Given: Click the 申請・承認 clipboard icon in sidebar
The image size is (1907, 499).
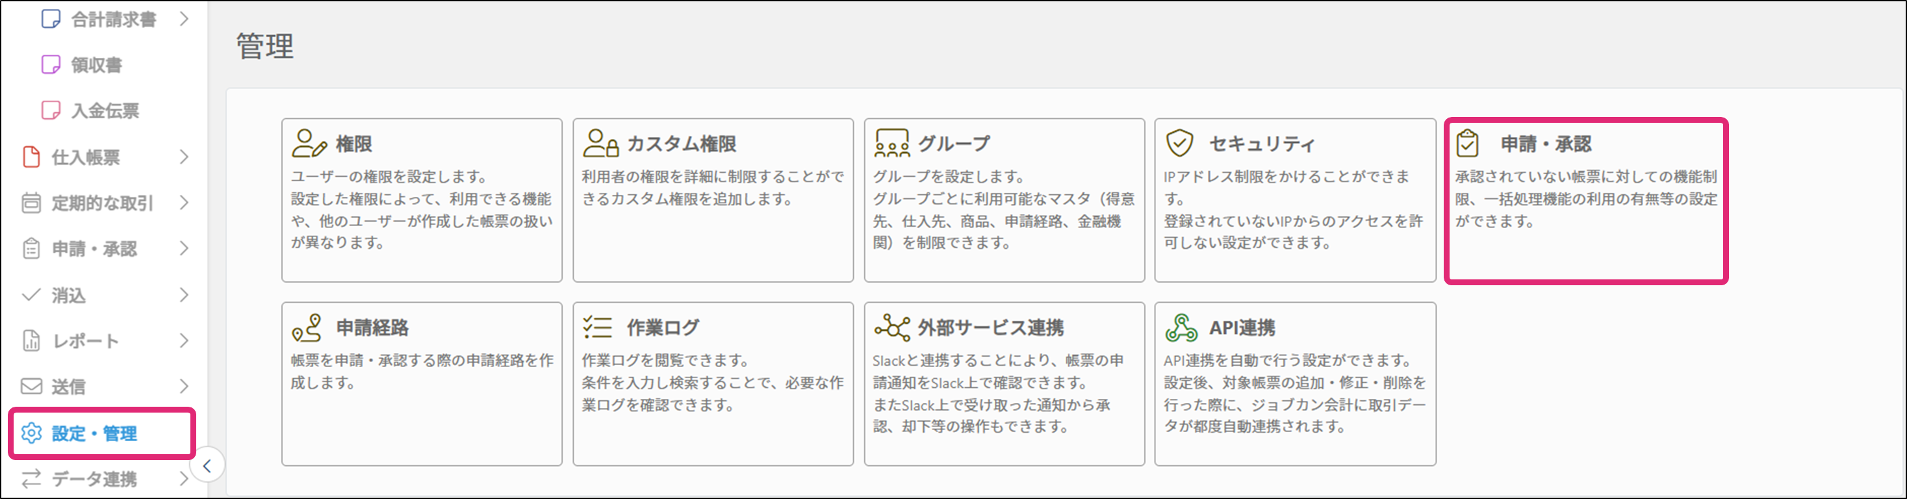Looking at the screenshot, I should pos(31,248).
